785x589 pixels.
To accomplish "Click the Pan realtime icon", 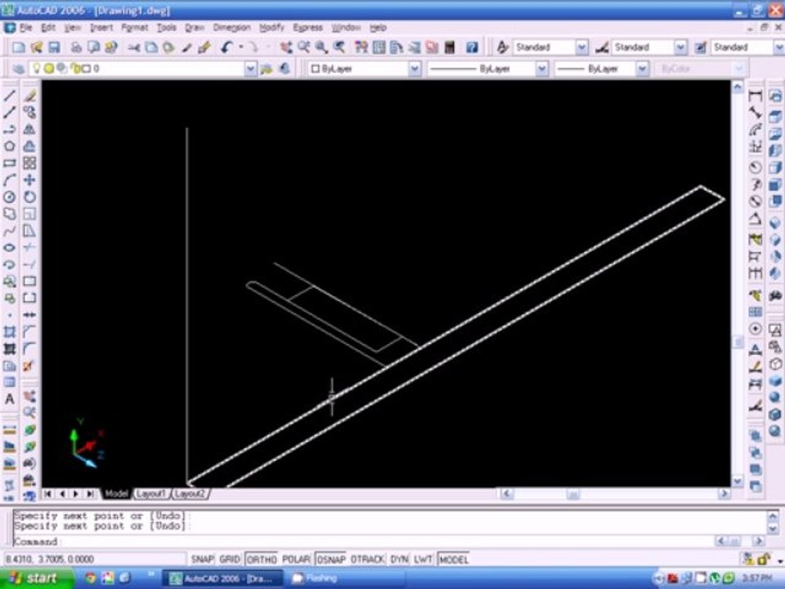I will pyautogui.click(x=286, y=47).
